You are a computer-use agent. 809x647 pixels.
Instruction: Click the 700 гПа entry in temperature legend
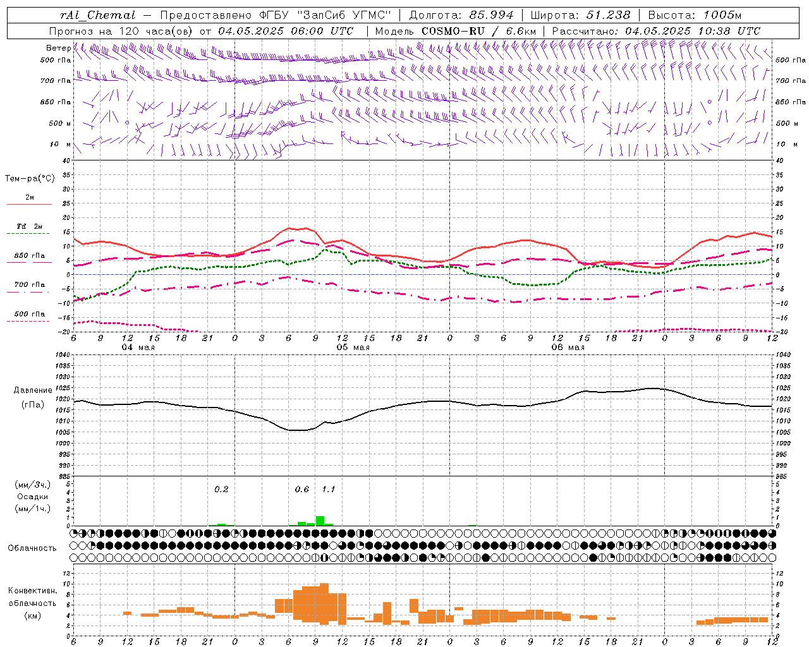30,285
